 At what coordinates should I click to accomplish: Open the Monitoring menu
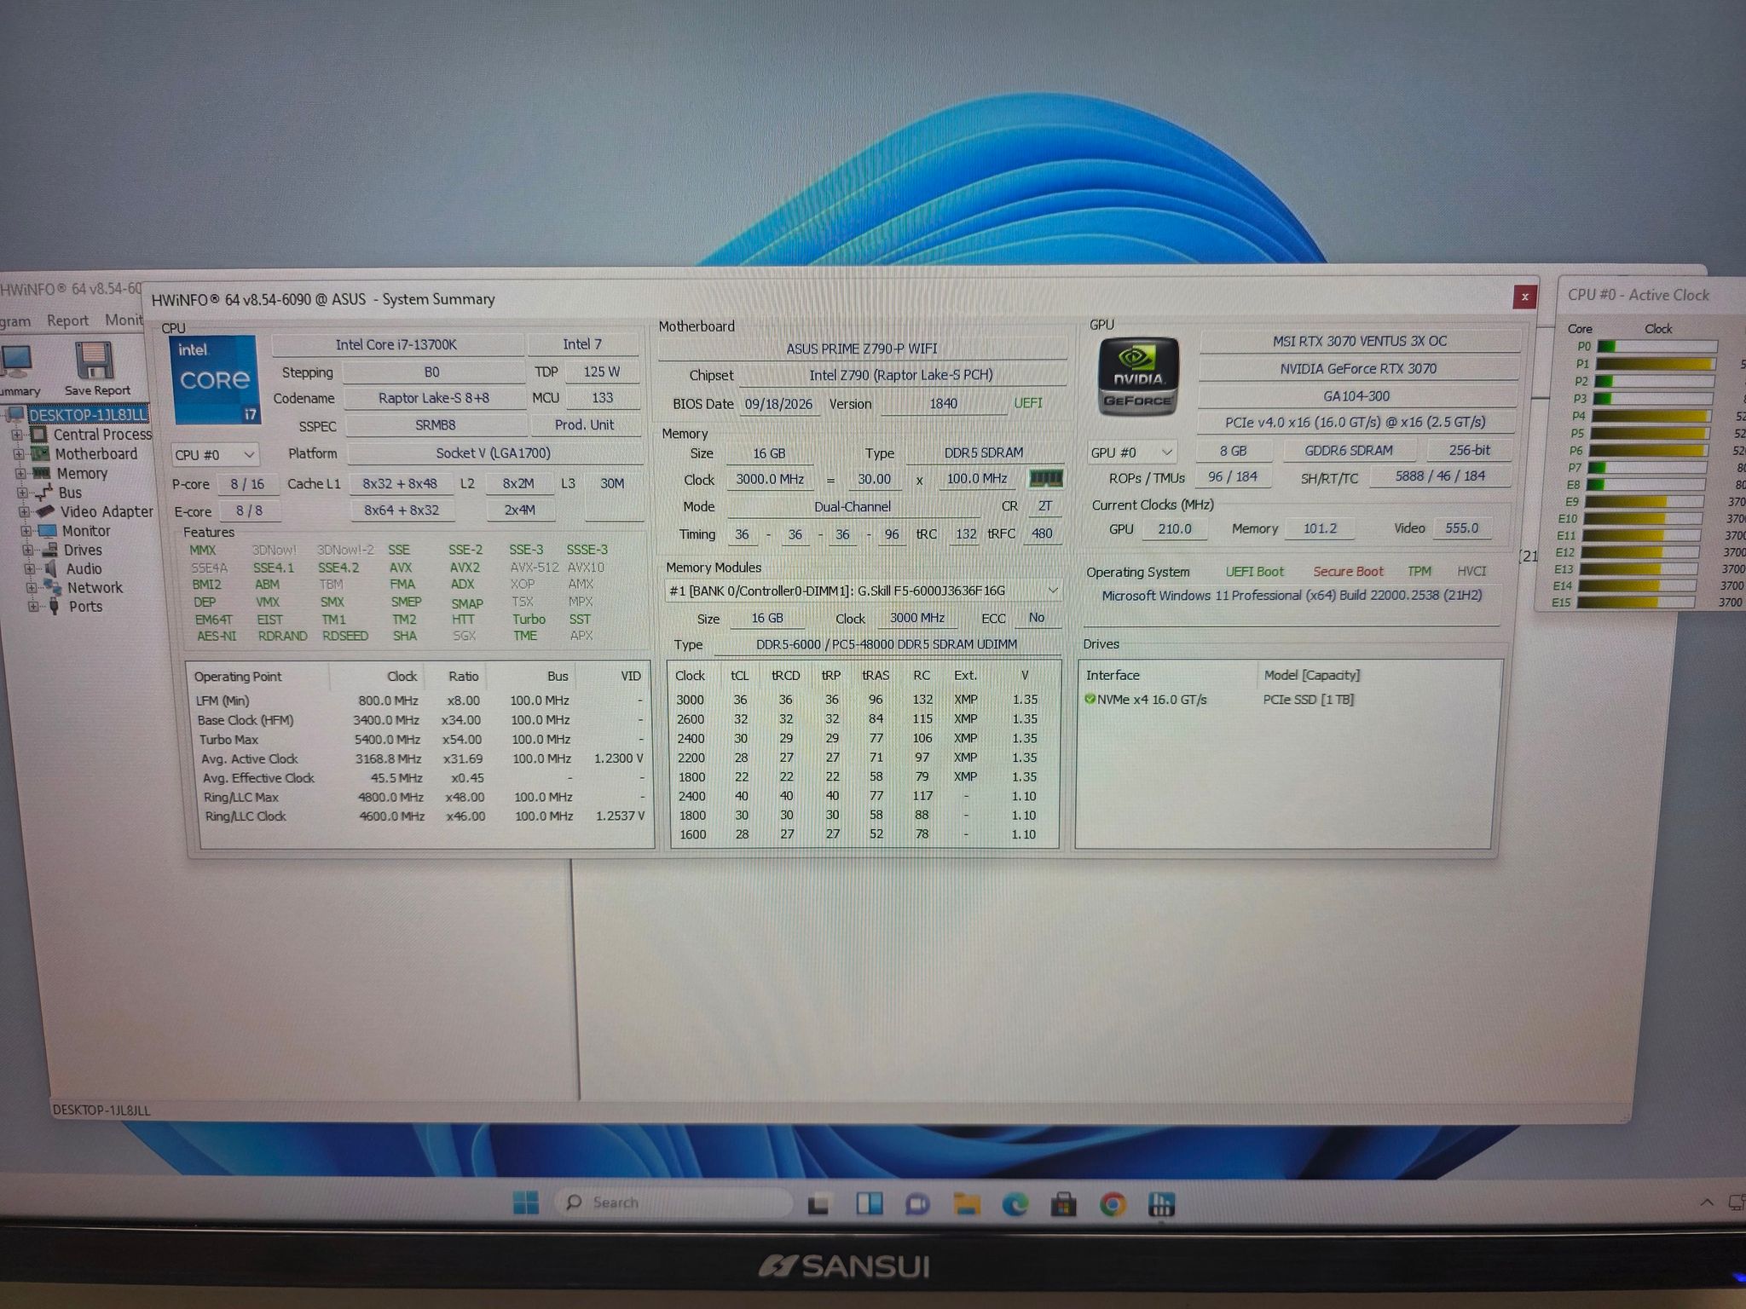pos(123,320)
